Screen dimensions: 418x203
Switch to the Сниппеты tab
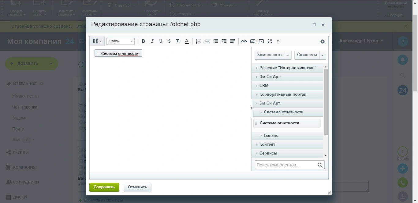307,55
